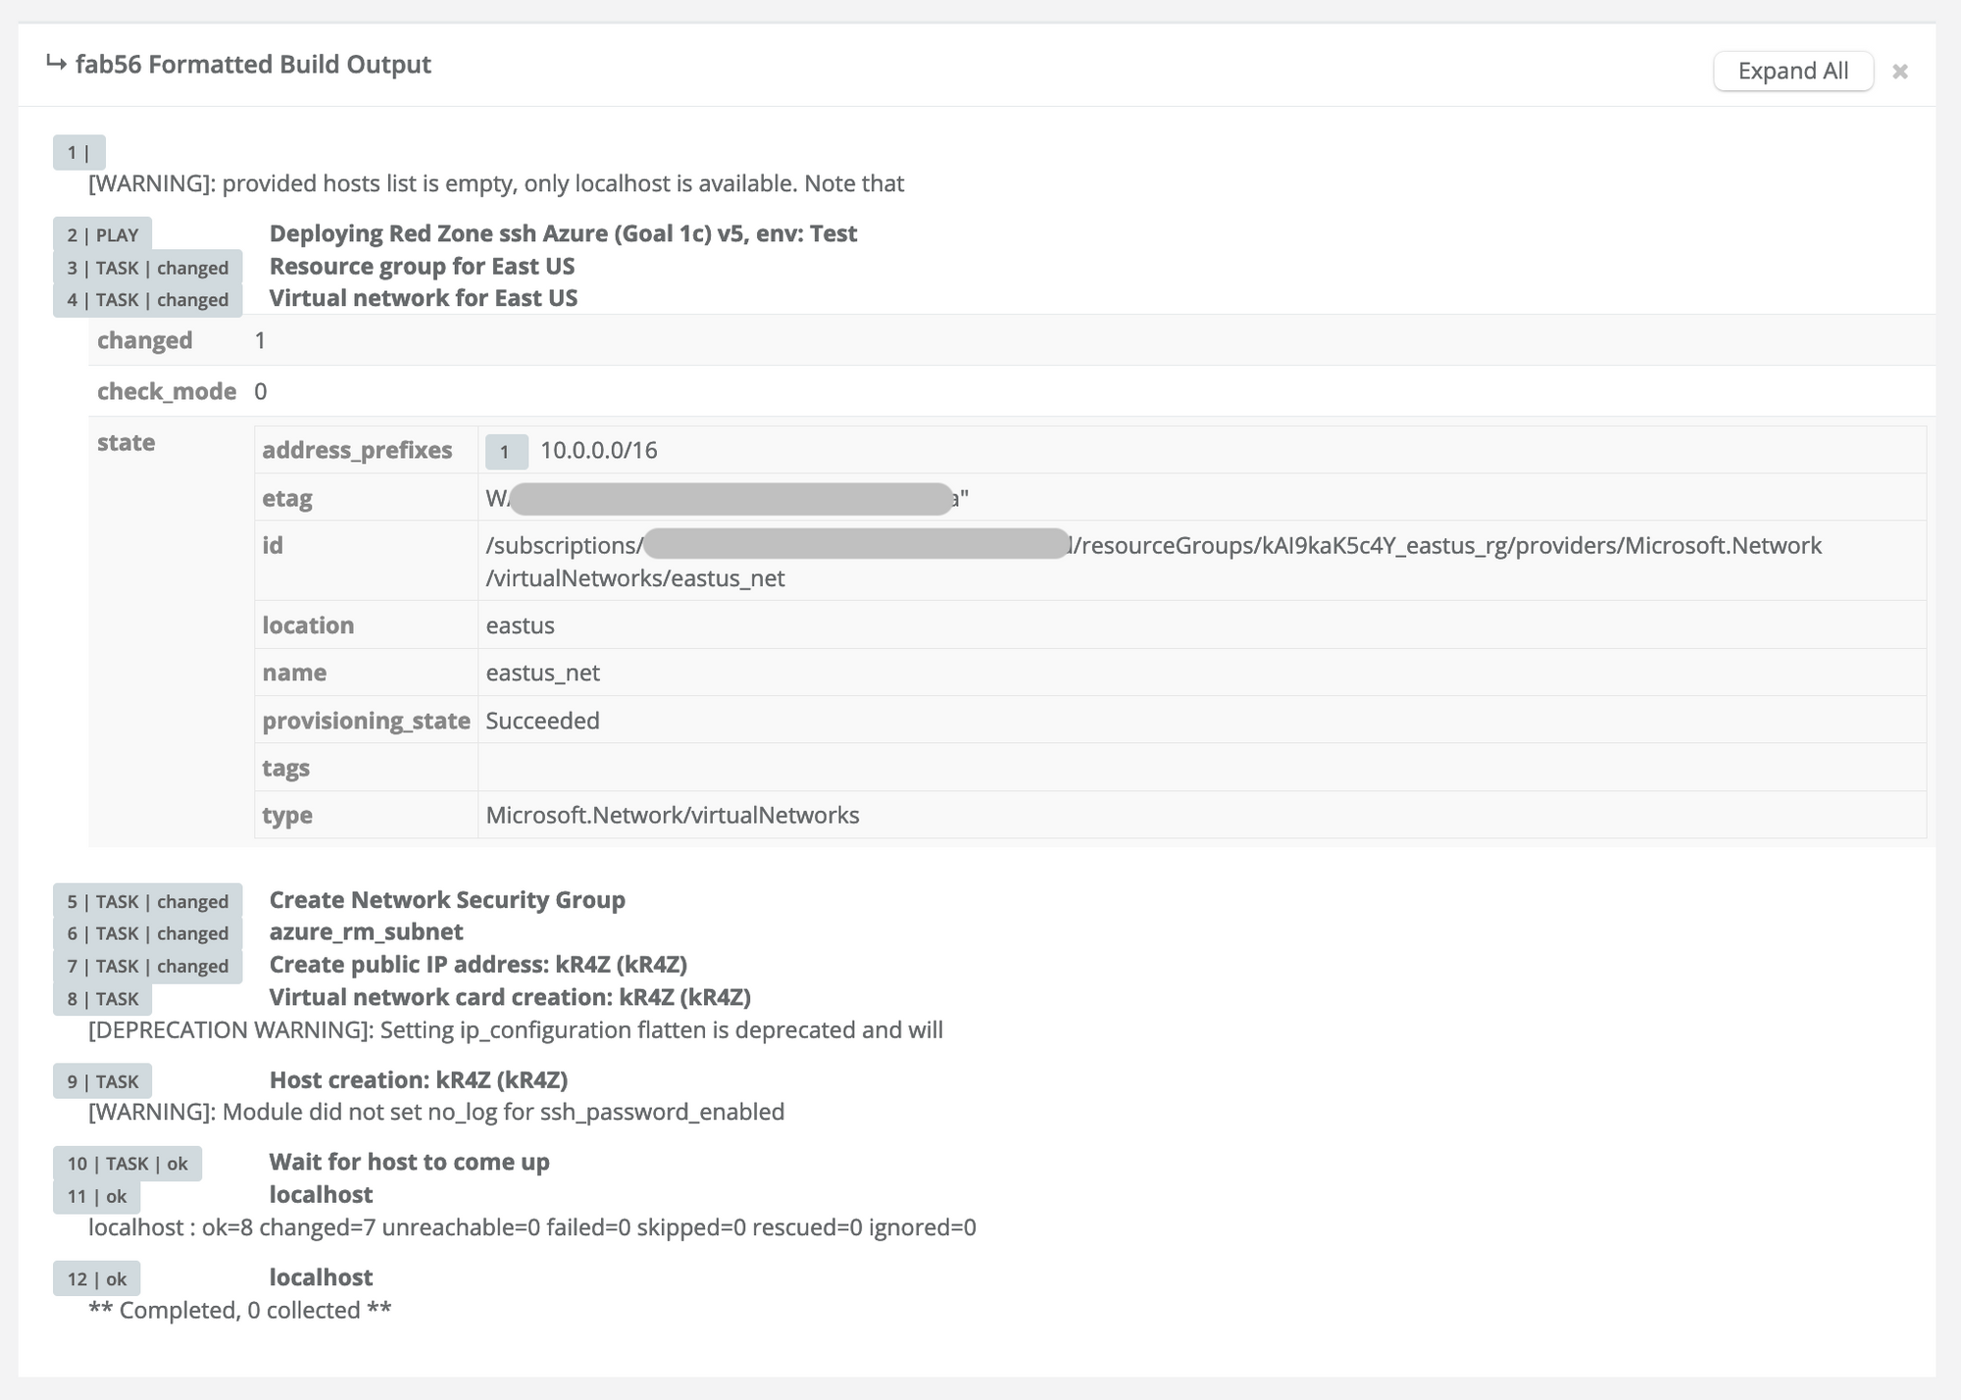Viewport: 1961px width, 1400px height.
Task: Expand task 5 Create Network Security Group
Action: tap(147, 901)
